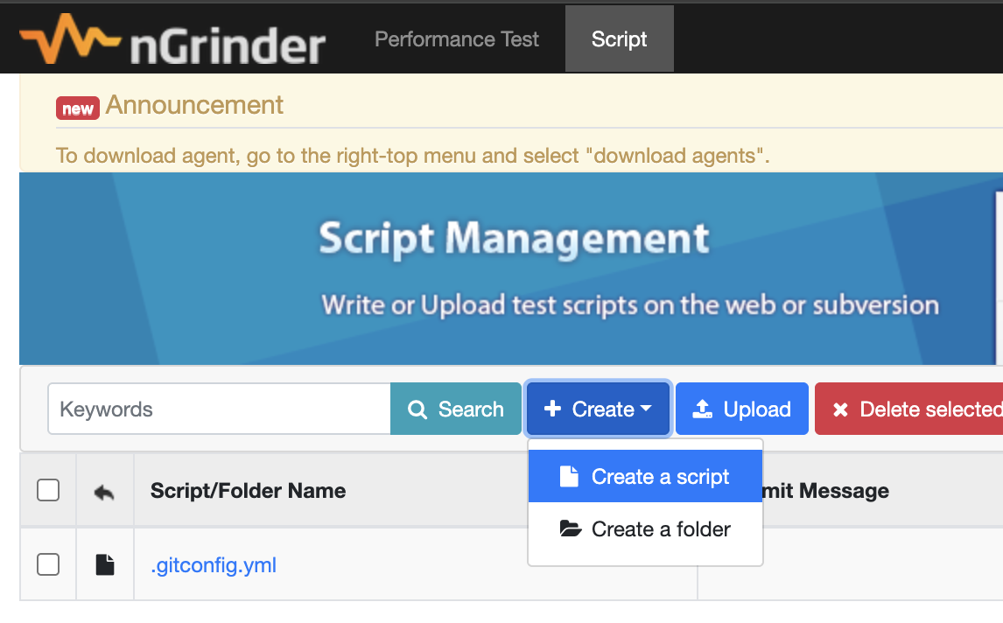
Task: Switch to the Script tab
Action: (619, 39)
